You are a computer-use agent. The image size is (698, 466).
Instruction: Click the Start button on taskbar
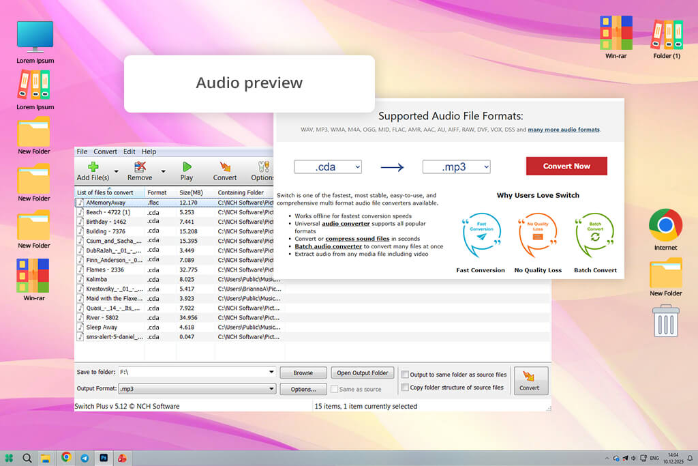[x=9, y=458]
